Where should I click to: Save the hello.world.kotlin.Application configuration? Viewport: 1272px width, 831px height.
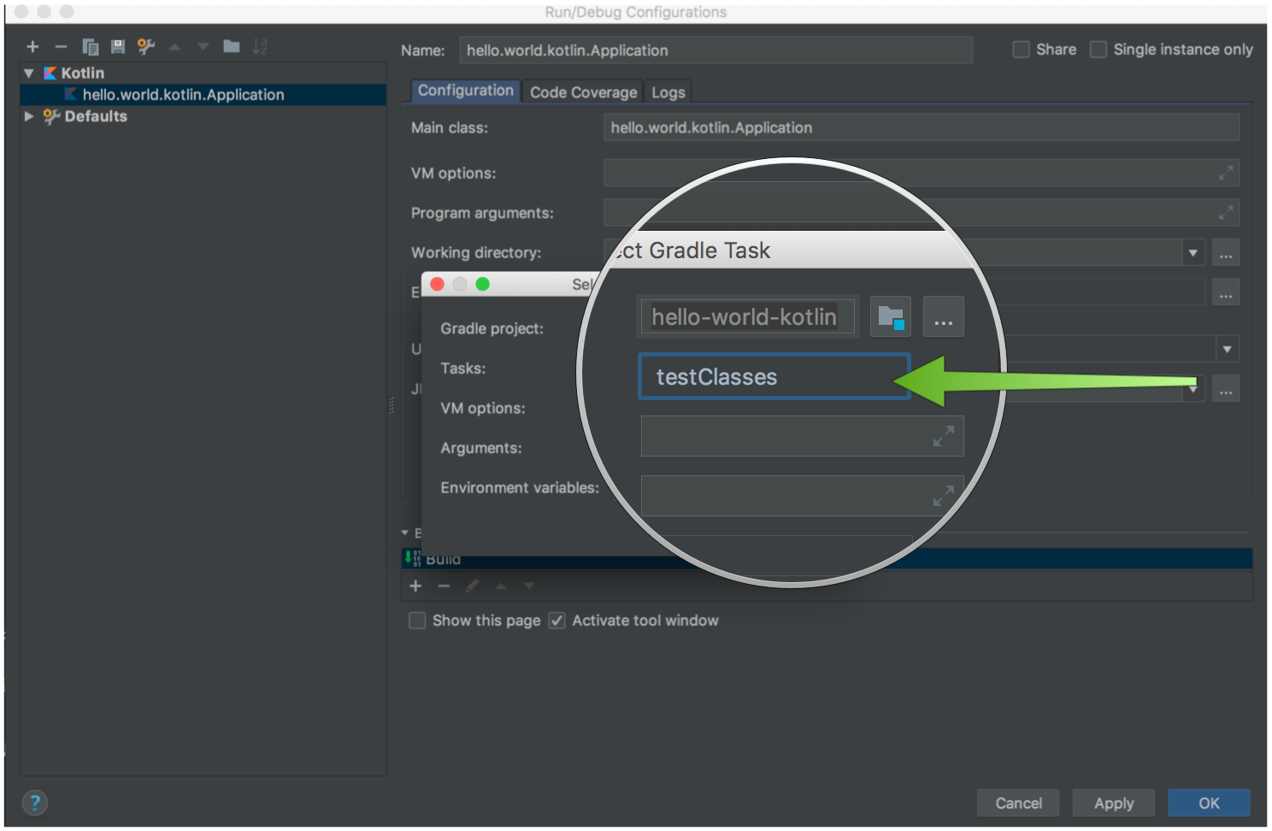[118, 46]
